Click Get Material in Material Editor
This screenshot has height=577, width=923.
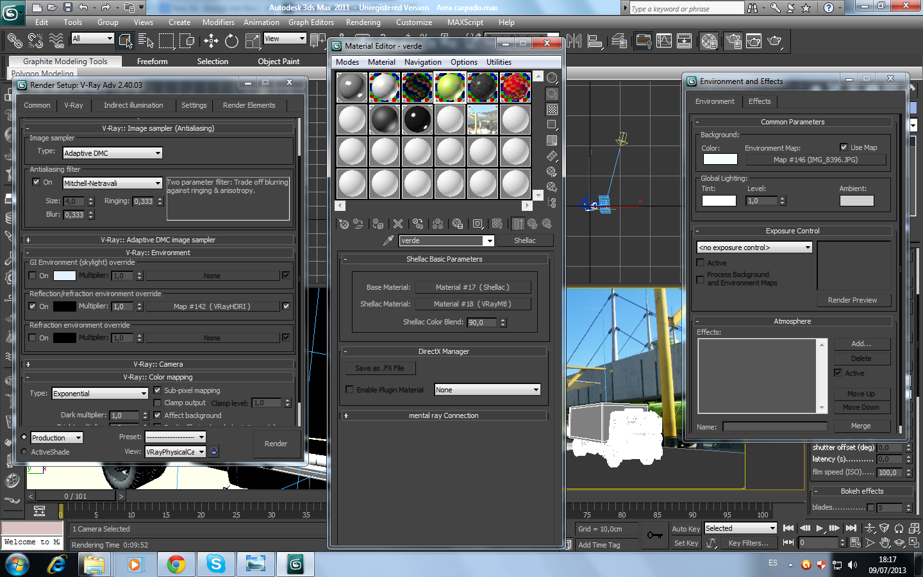pyautogui.click(x=344, y=224)
